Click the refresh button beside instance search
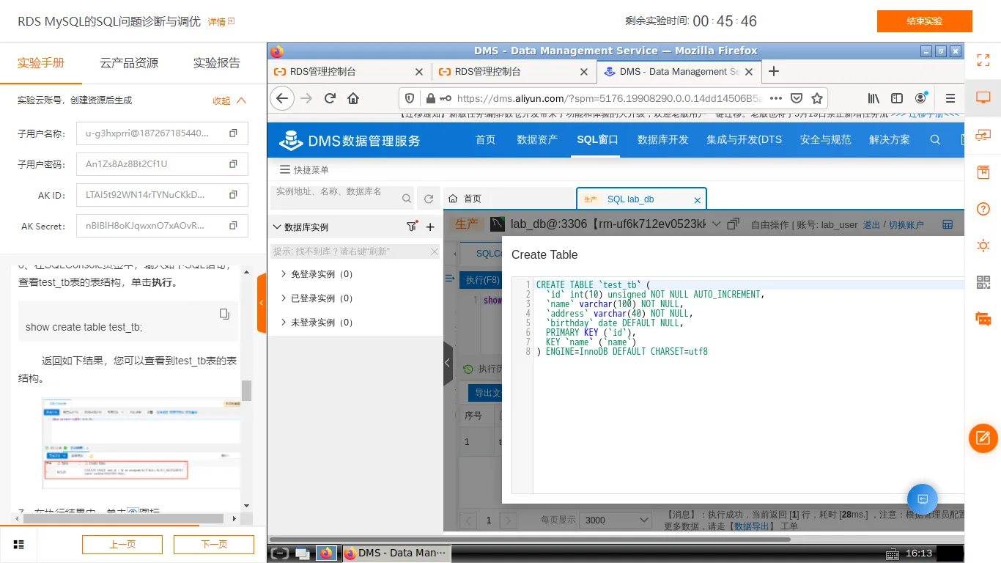The width and height of the screenshot is (1001, 563). point(429,199)
